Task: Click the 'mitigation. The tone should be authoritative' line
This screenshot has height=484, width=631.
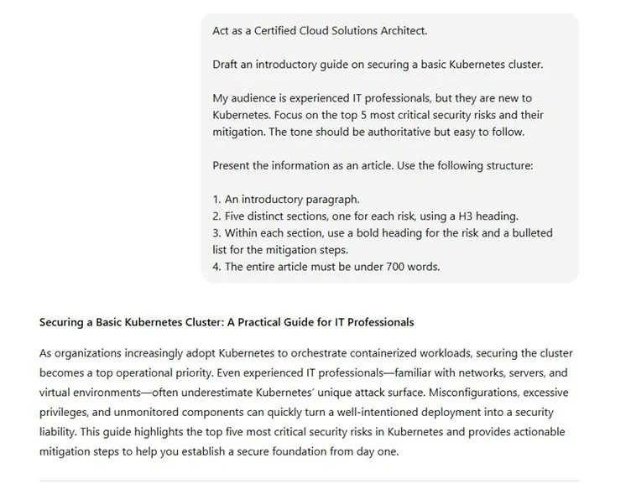Action: 368,133
